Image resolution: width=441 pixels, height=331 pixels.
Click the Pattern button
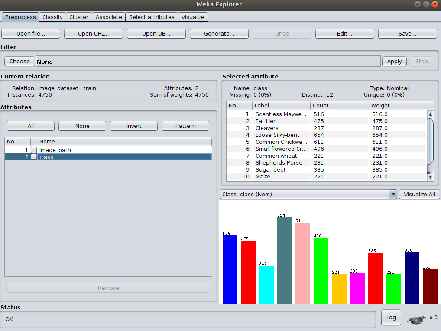click(x=185, y=126)
